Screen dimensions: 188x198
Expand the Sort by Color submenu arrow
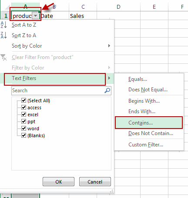click(109, 46)
